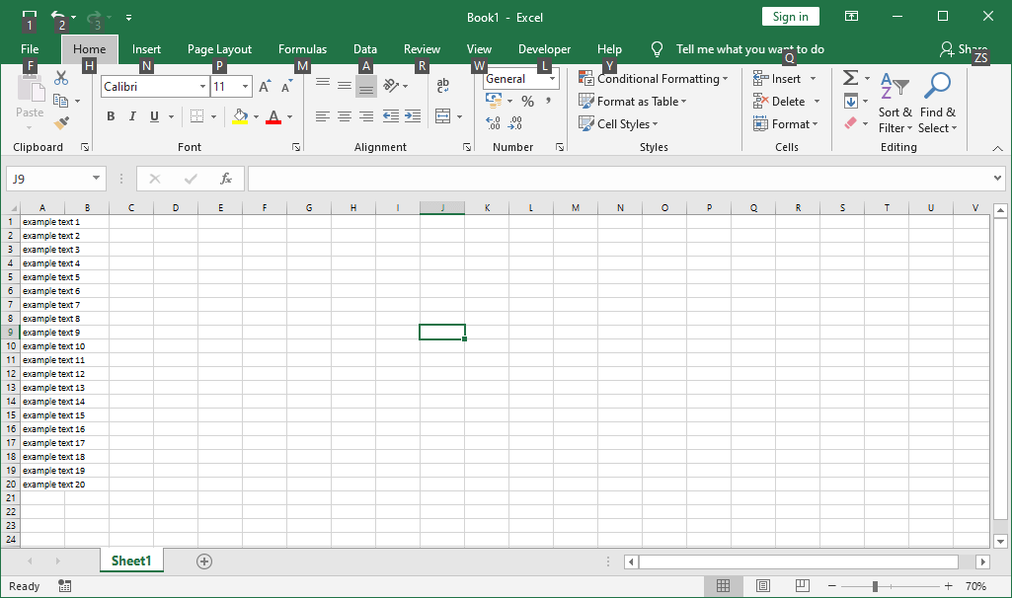Apply the Fill Color to selected cell
1012x598 pixels.
[x=242, y=116]
